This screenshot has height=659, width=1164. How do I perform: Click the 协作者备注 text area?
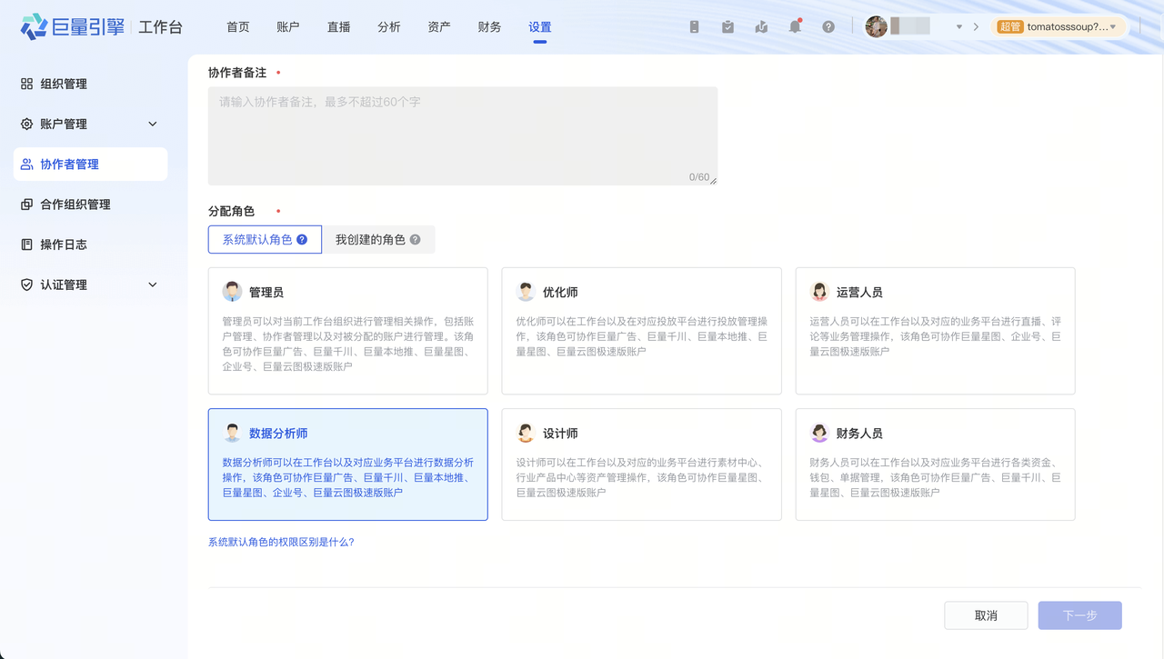(463, 136)
